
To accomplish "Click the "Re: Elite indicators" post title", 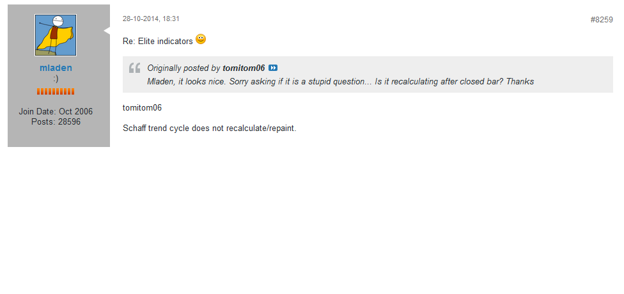I will point(157,41).
